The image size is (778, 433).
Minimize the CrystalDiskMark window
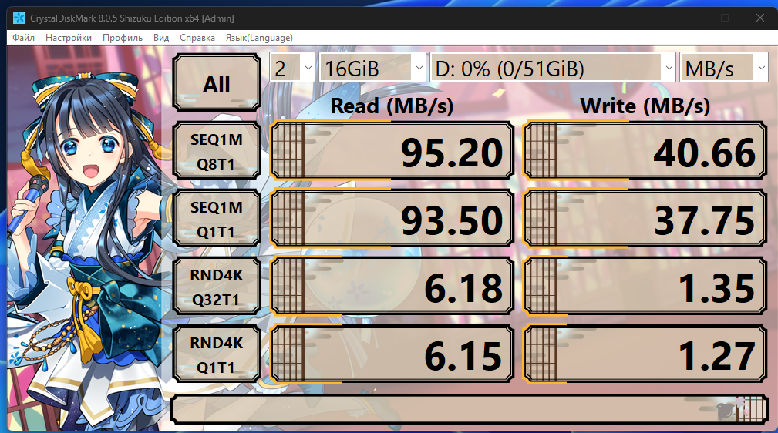(689, 18)
